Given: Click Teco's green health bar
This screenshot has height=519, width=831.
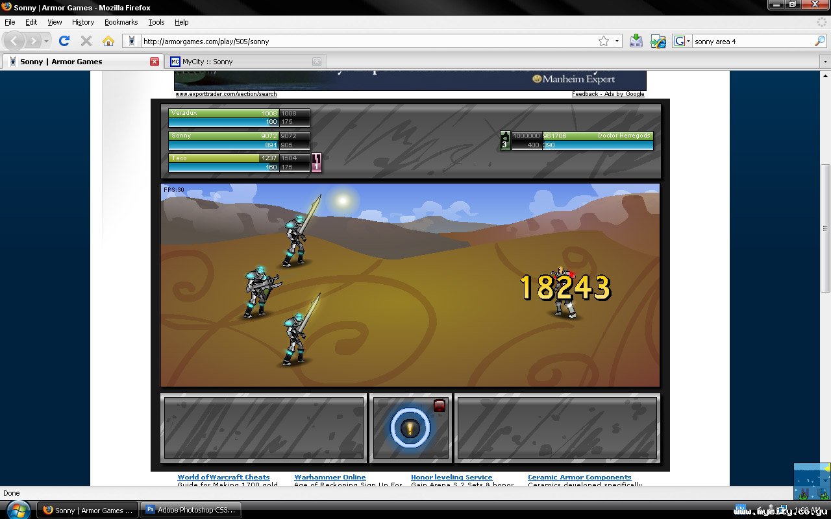Looking at the screenshot, I should 224,158.
